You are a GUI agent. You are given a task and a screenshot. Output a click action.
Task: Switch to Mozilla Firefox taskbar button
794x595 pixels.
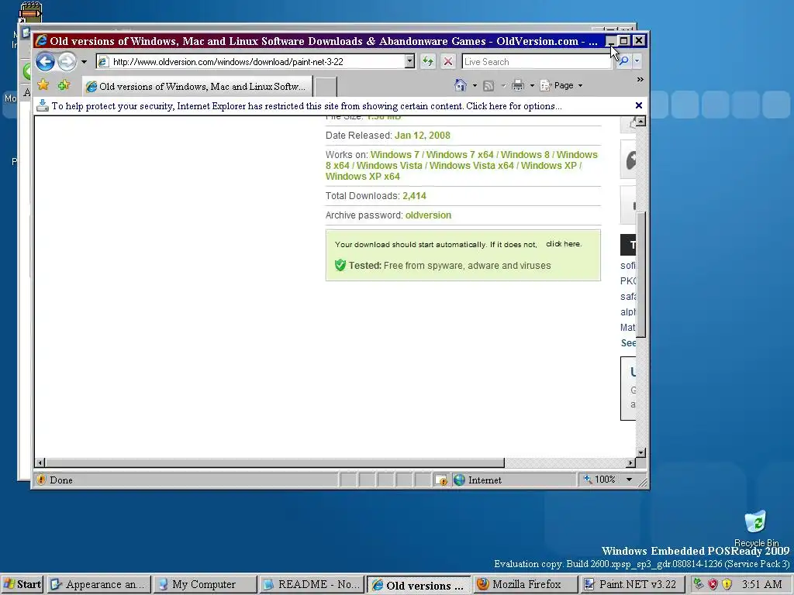tap(525, 584)
